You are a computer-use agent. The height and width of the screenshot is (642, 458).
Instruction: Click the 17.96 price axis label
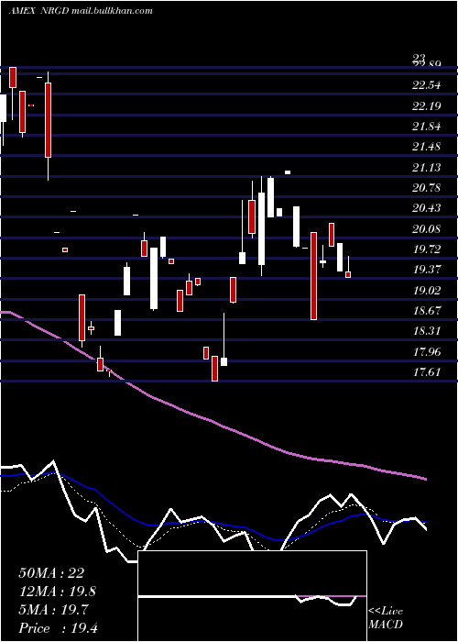427,351
